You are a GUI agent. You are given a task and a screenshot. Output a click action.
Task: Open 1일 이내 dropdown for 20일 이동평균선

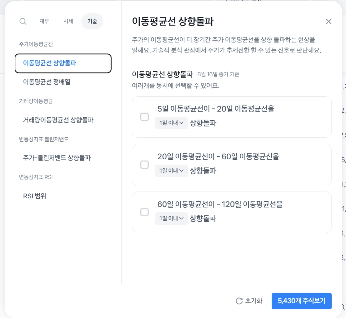(x=171, y=170)
